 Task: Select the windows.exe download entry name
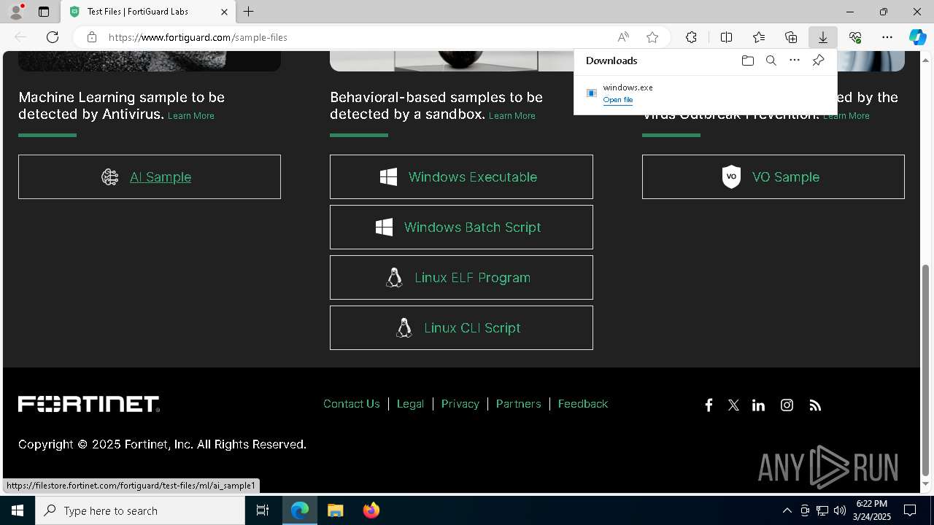(x=628, y=87)
